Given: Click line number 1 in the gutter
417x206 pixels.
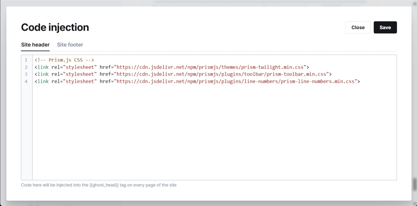Looking at the screenshot, I should [26, 60].
